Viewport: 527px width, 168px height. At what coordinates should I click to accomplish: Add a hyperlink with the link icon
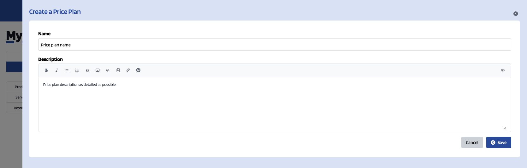click(x=128, y=70)
